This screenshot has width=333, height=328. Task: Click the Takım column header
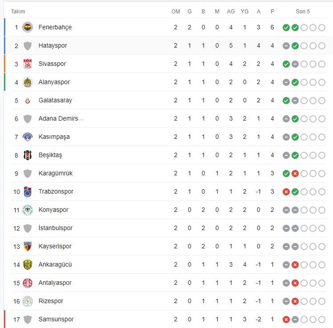18,11
